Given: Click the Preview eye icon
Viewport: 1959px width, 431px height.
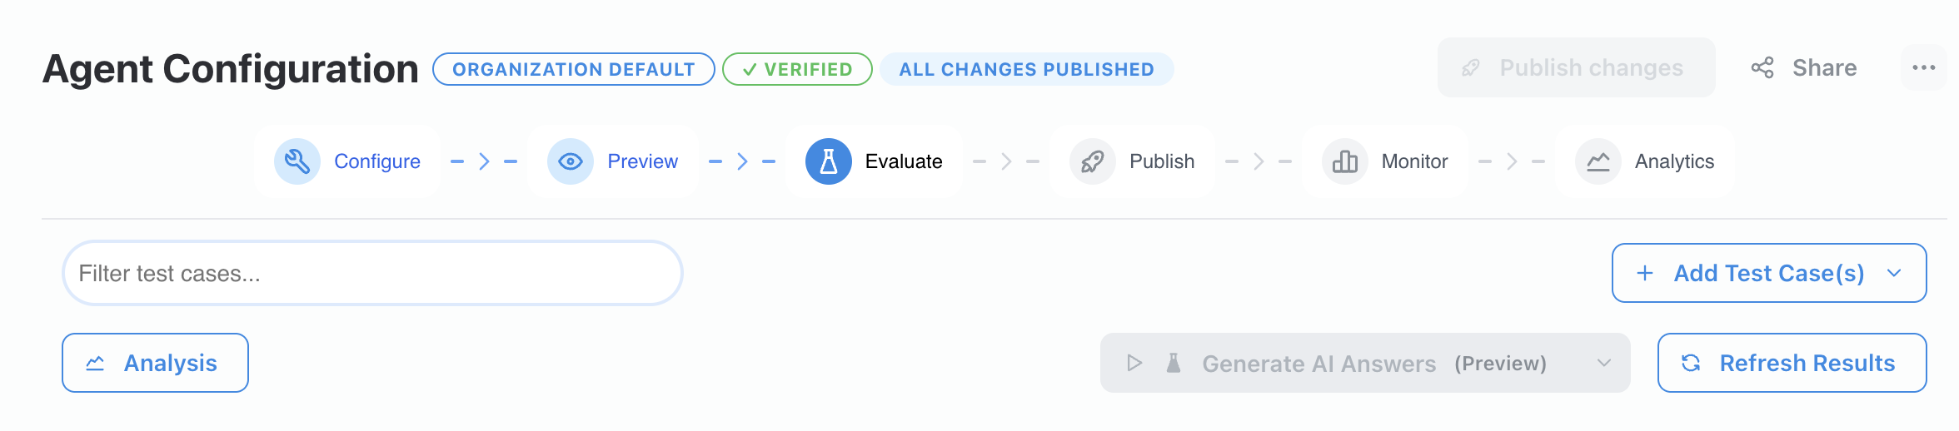Looking at the screenshot, I should tap(571, 161).
